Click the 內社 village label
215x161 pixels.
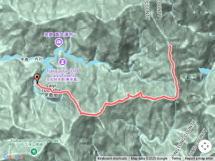39,59
